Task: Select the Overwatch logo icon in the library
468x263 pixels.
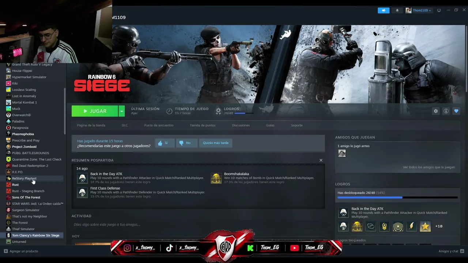Action: [x=9, y=115]
